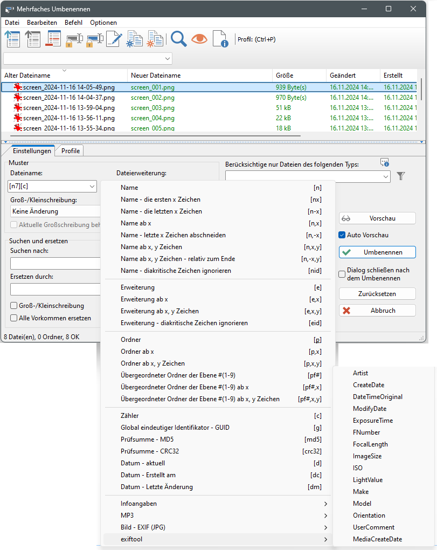437x550 pixels.
Task: Click the red-lined list icon in toolbar
Action: pos(53,39)
